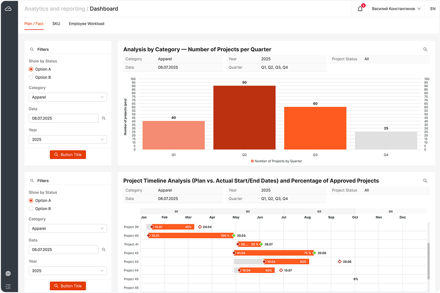Screen dimensions: 440x293
Task: Select Option B in the top filter panel
Action: [31, 77]
